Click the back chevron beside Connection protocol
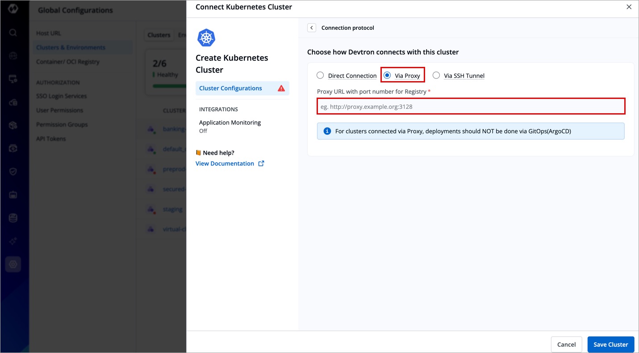Screen dimensions: 639x353 (312, 28)
